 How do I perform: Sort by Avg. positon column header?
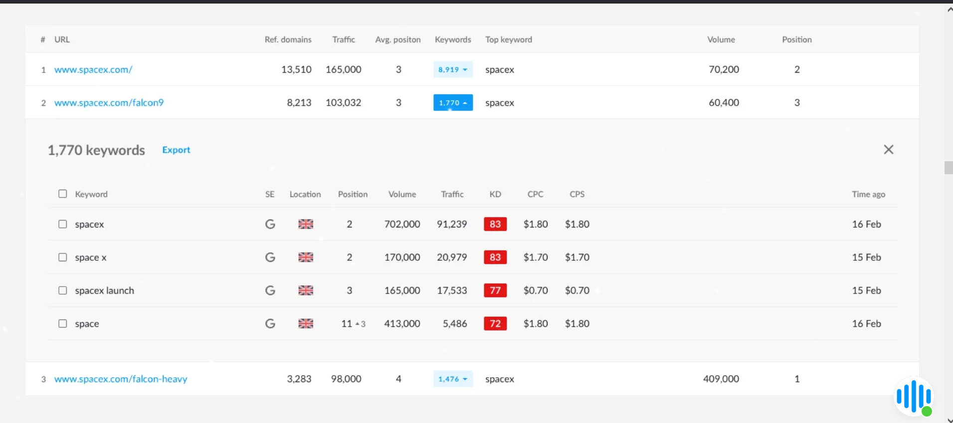click(x=398, y=39)
